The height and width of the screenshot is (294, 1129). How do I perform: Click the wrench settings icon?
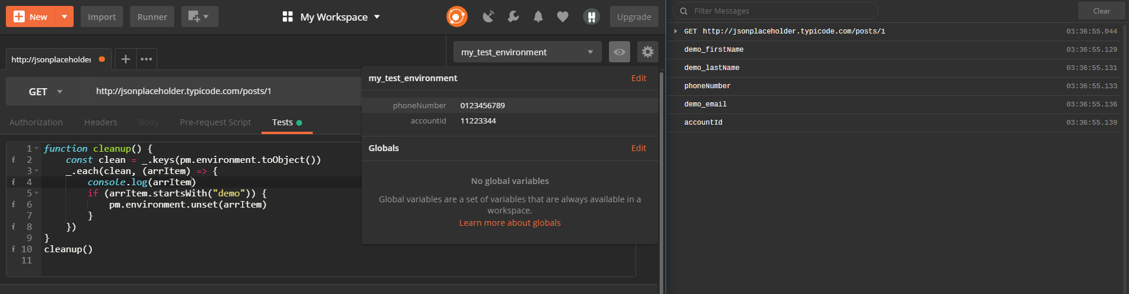tap(513, 16)
